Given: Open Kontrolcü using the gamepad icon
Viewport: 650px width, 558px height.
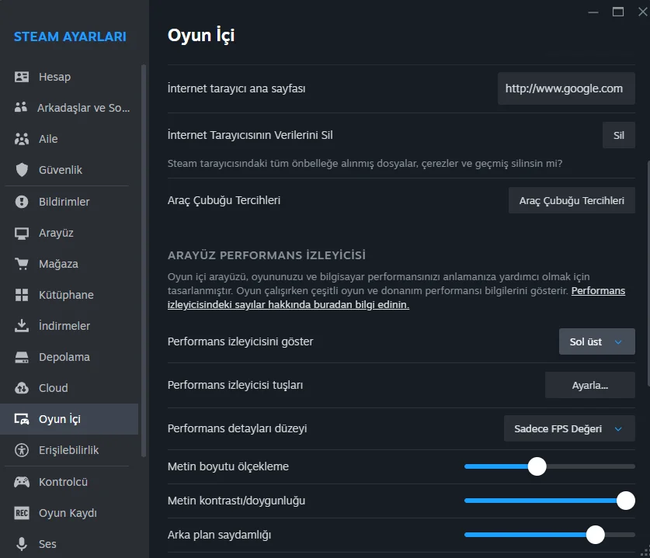Looking at the screenshot, I should pyautogui.click(x=22, y=482).
